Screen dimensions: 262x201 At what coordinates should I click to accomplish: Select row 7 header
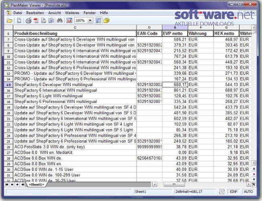(8, 39)
